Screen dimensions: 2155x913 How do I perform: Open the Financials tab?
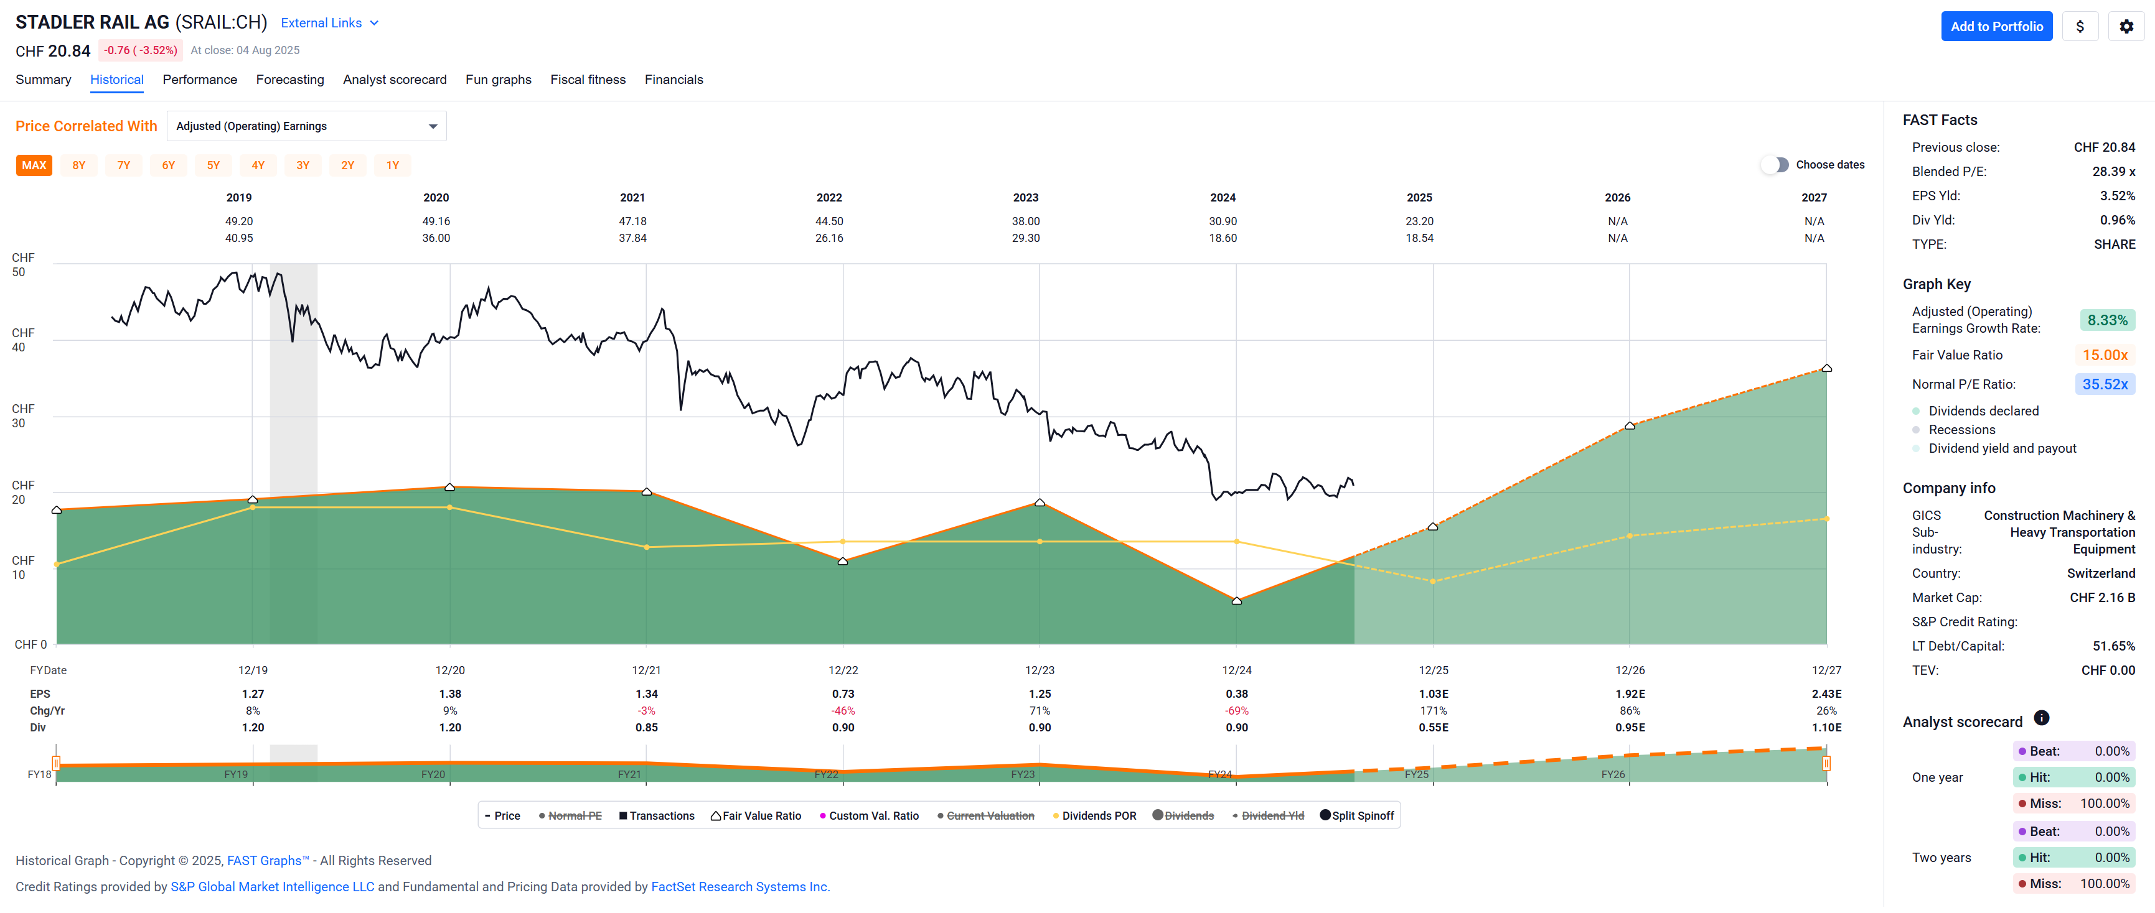pyautogui.click(x=674, y=80)
